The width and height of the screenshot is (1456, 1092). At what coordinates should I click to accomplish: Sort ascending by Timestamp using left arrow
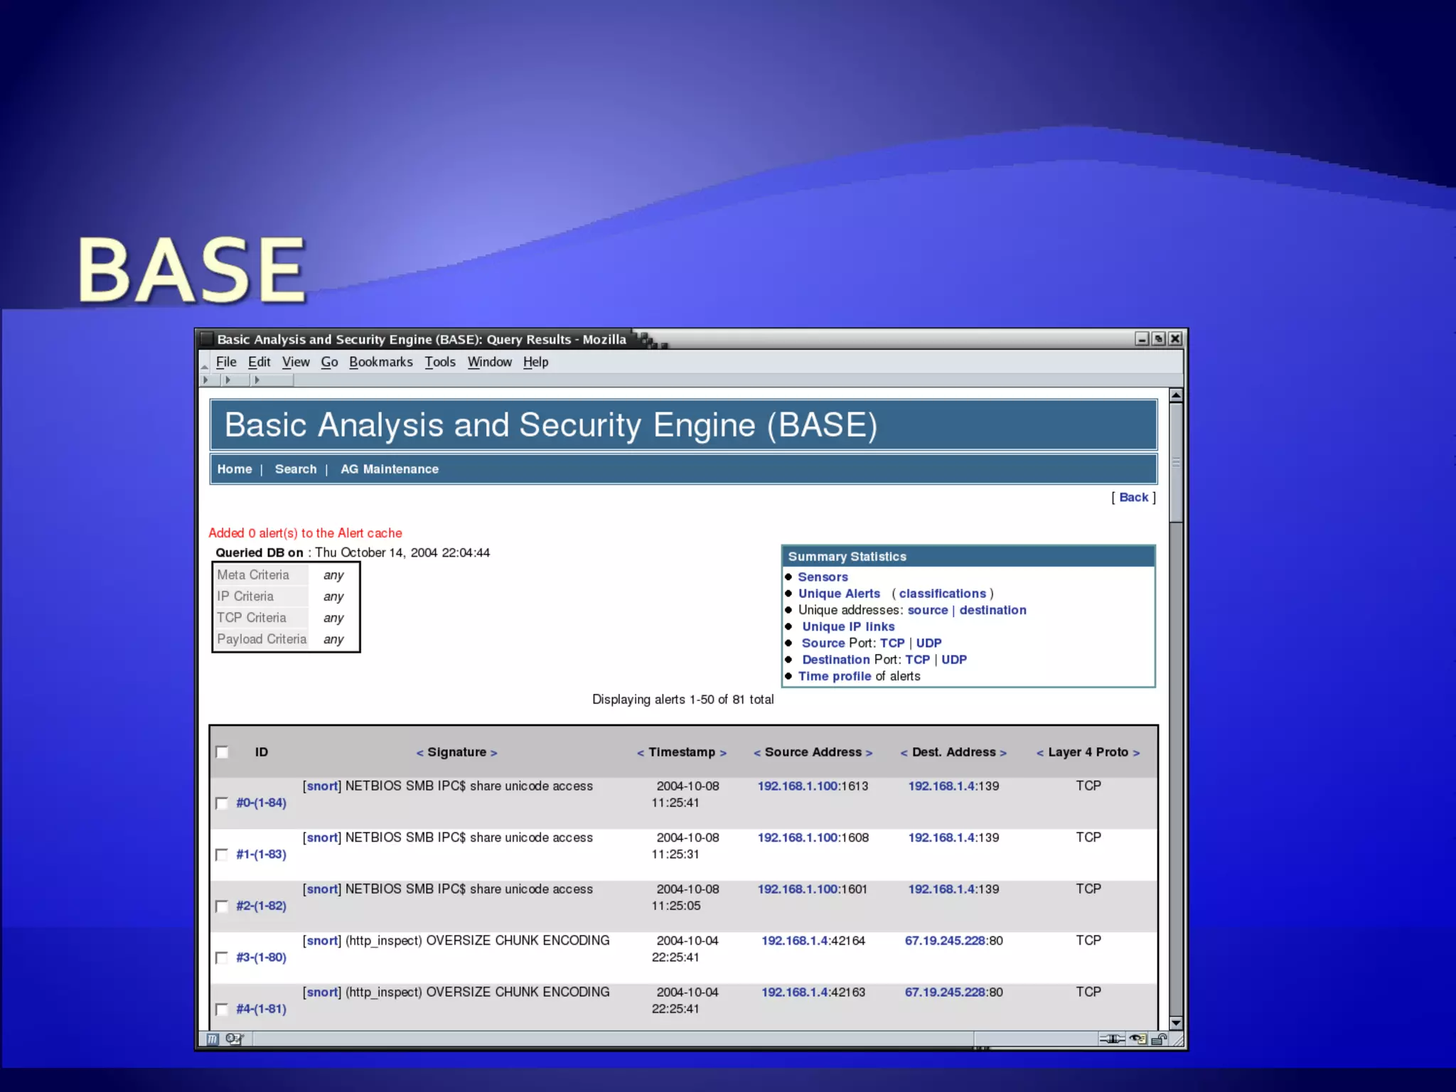pyautogui.click(x=640, y=753)
